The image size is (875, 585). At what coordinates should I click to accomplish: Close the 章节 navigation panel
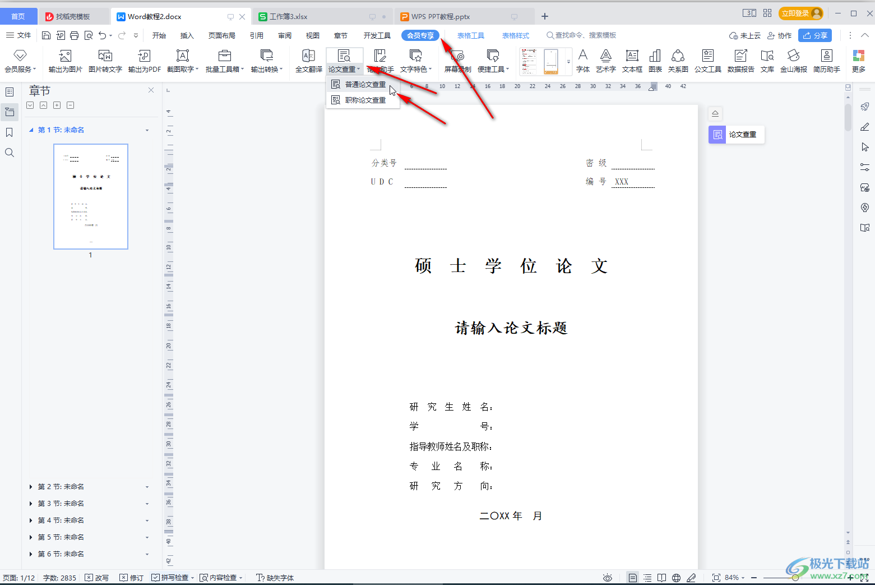point(151,90)
